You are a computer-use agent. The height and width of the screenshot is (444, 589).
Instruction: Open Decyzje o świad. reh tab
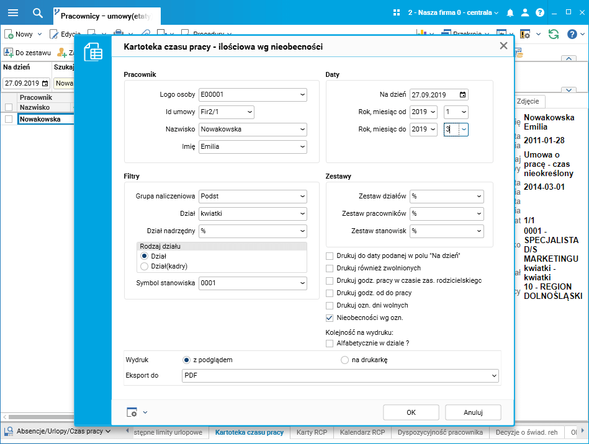pos(527,432)
